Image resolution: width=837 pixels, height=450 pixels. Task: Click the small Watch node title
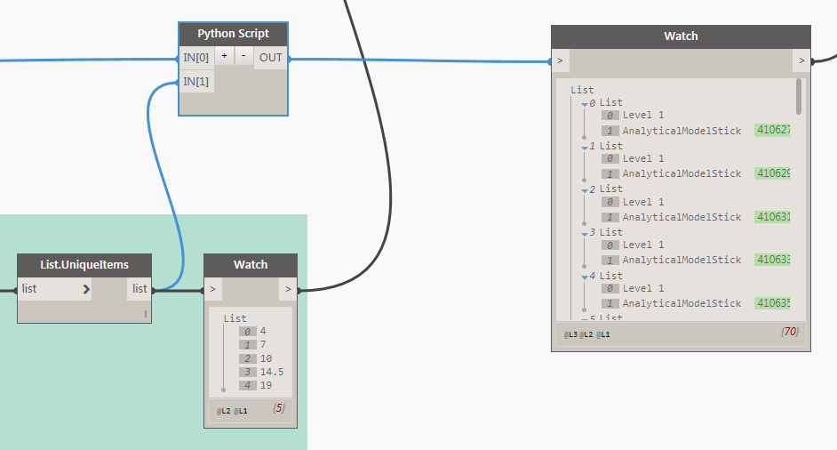coord(251,265)
